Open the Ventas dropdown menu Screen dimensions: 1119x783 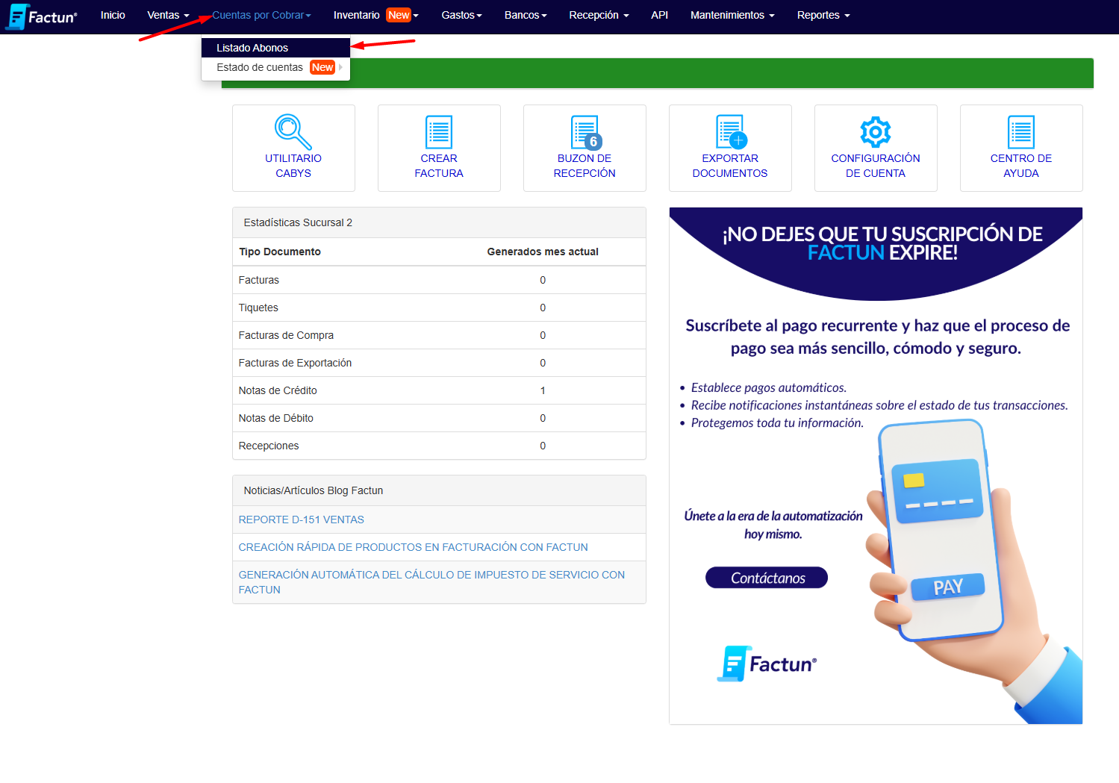click(168, 15)
